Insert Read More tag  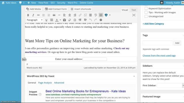click(x=90, y=15)
